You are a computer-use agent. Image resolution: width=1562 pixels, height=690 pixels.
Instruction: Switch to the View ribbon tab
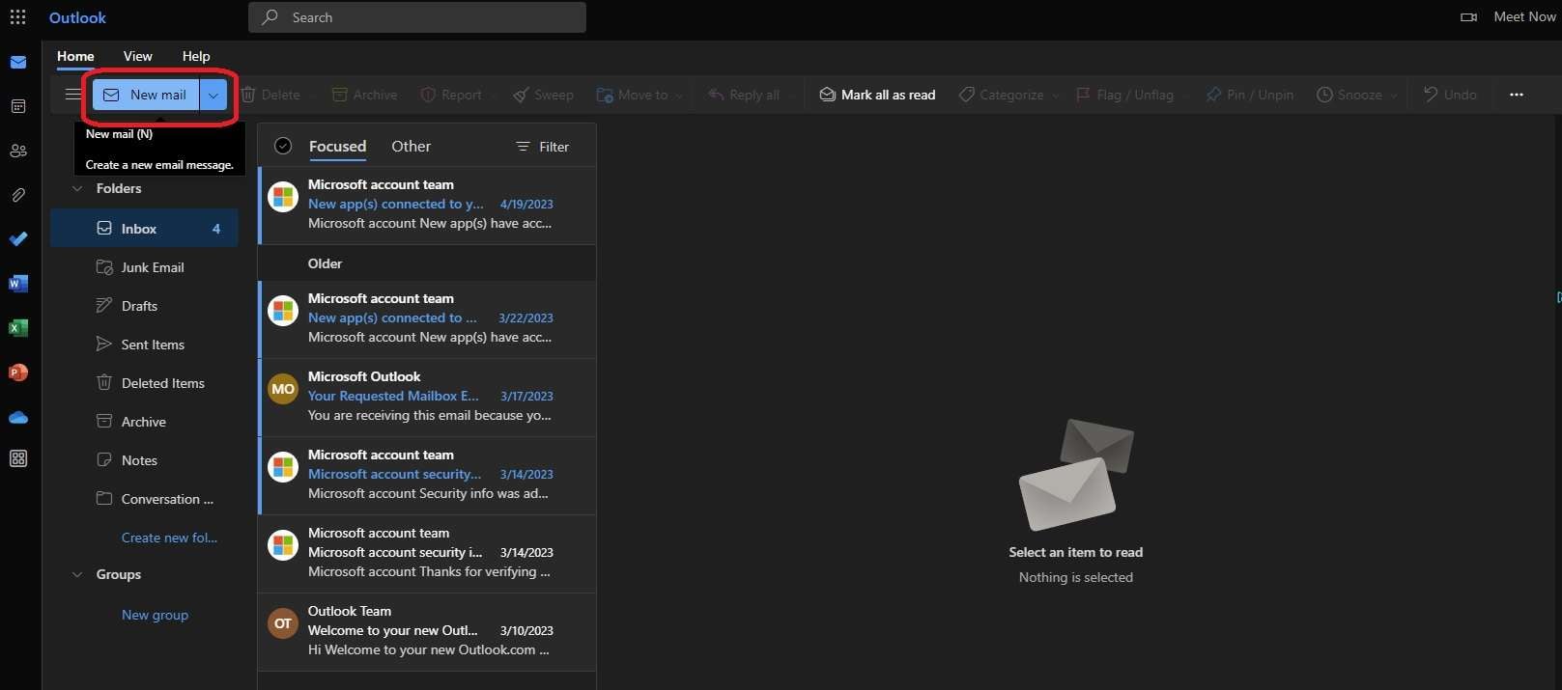coord(137,56)
